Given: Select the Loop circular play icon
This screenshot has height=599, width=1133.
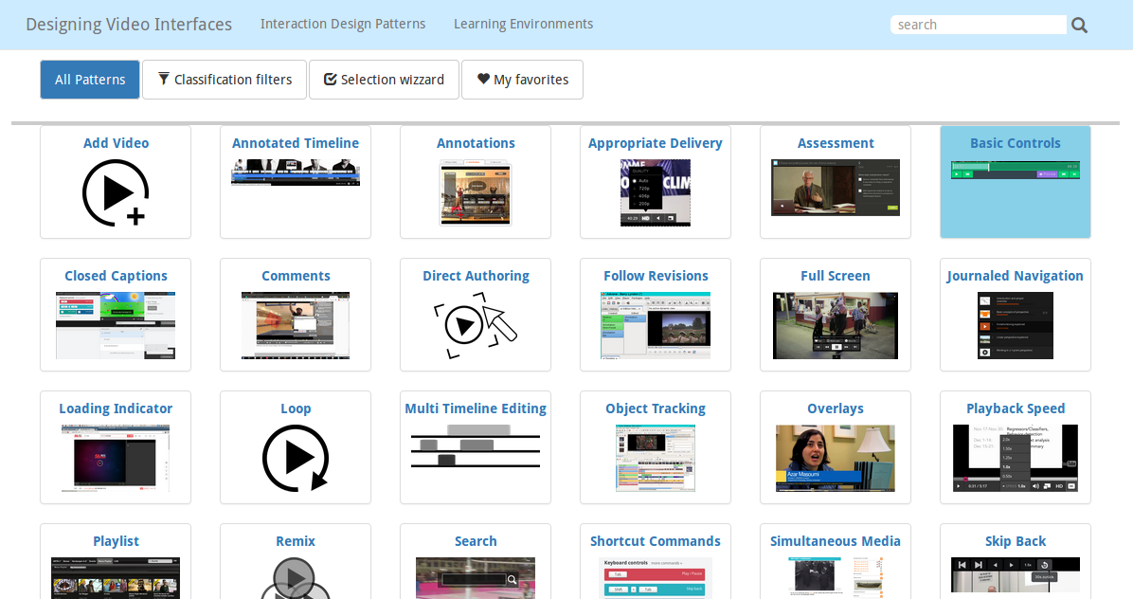Looking at the screenshot, I should click(296, 459).
